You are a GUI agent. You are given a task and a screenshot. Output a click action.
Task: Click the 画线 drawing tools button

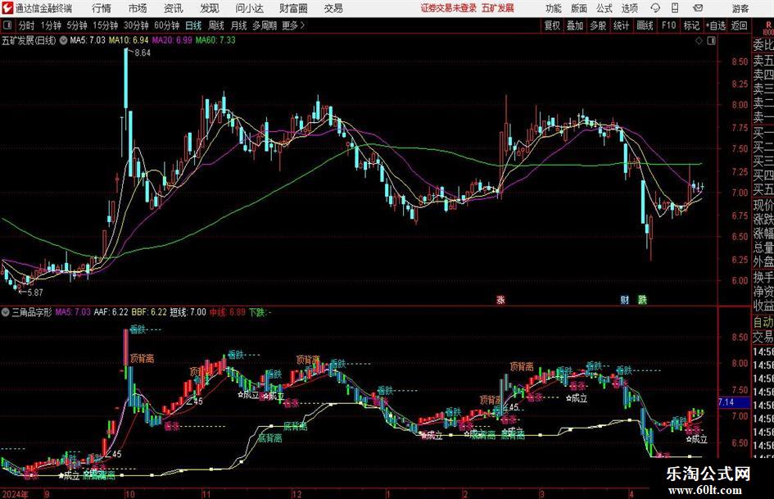(x=645, y=25)
